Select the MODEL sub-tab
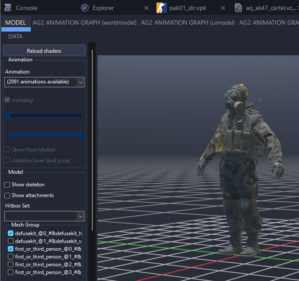299x281 pixels. pos(16,22)
